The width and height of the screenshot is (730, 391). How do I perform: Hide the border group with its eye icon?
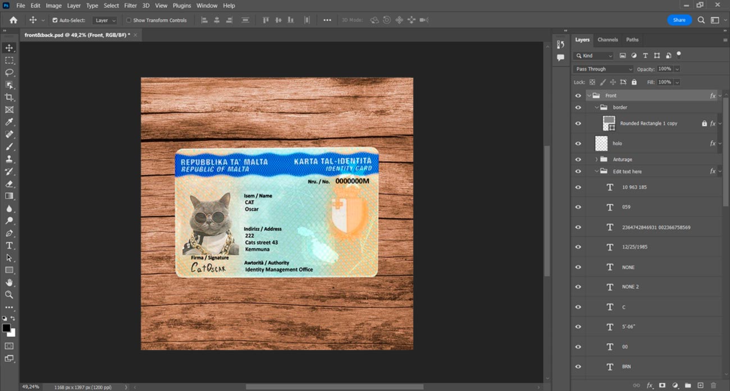(578, 107)
